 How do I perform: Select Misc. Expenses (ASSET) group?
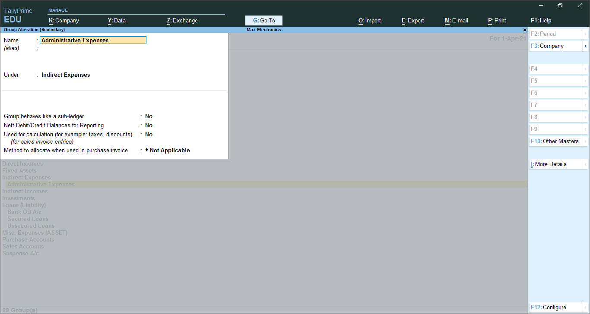35,232
